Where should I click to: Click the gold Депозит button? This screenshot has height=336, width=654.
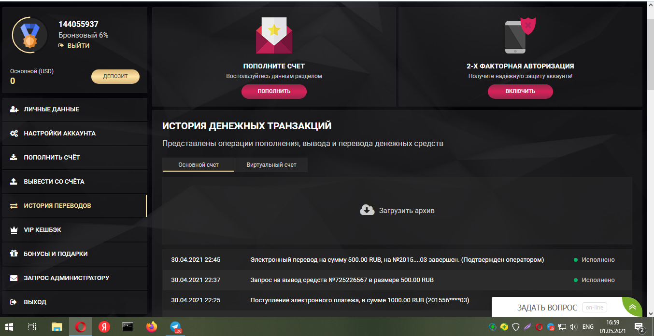point(115,76)
